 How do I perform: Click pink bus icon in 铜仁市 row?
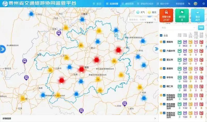point(196,86)
